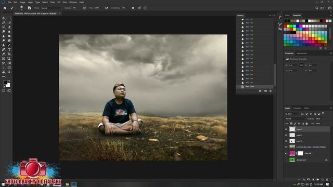Viewport: 333px width, 187px height.
Task: Toggle layer filtering switch on or off
Action: pos(323,113)
